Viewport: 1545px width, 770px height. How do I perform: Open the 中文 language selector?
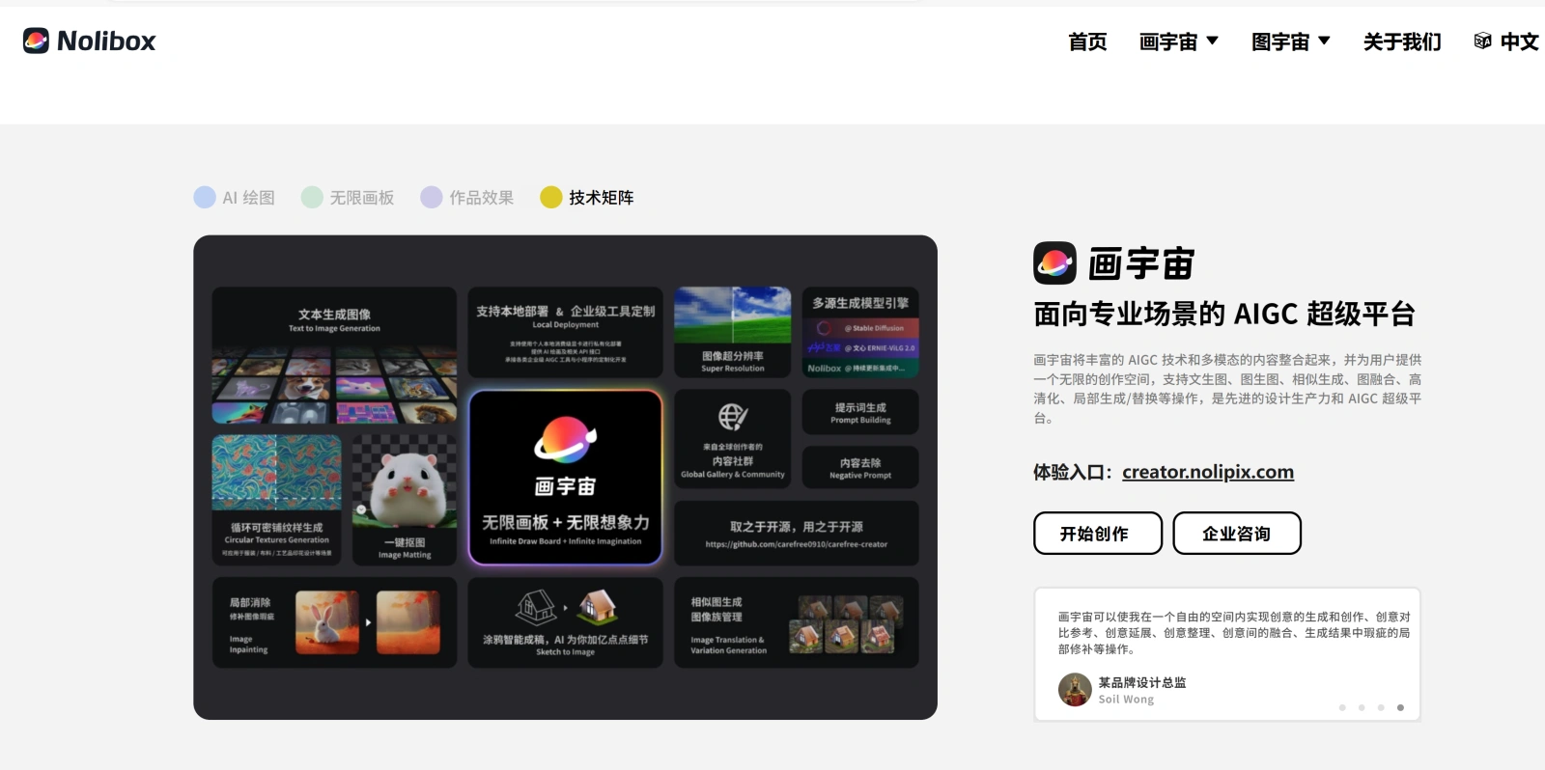tap(1518, 41)
